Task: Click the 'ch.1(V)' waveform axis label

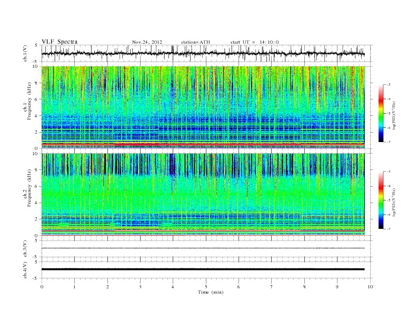Action: pyautogui.click(x=25, y=53)
